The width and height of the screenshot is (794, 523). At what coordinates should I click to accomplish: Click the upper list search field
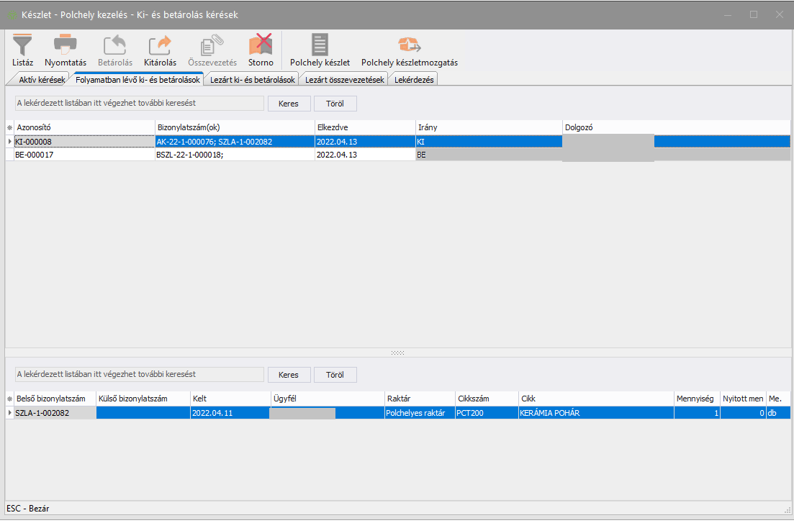pos(140,104)
